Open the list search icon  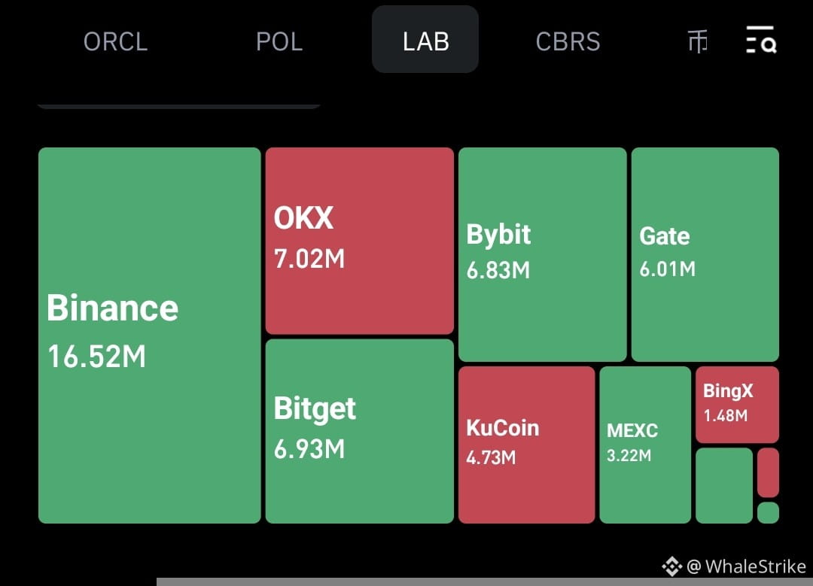point(760,40)
